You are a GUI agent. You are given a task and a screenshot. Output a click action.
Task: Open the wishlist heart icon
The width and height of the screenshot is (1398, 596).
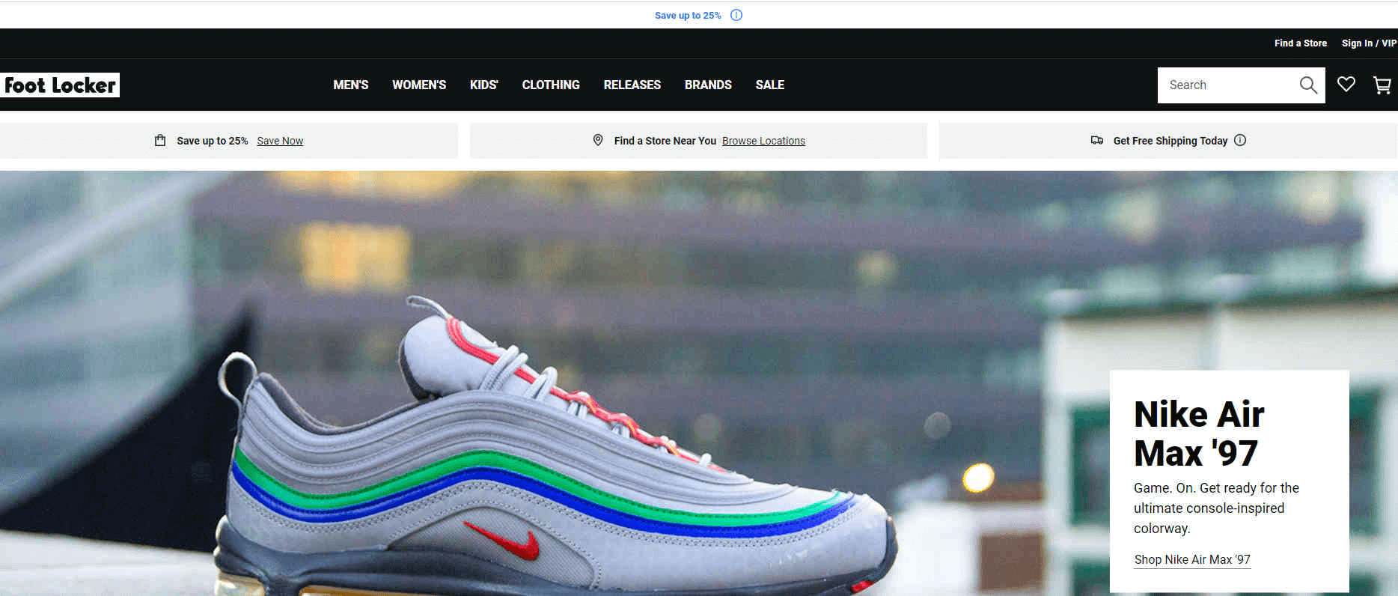[1346, 85]
